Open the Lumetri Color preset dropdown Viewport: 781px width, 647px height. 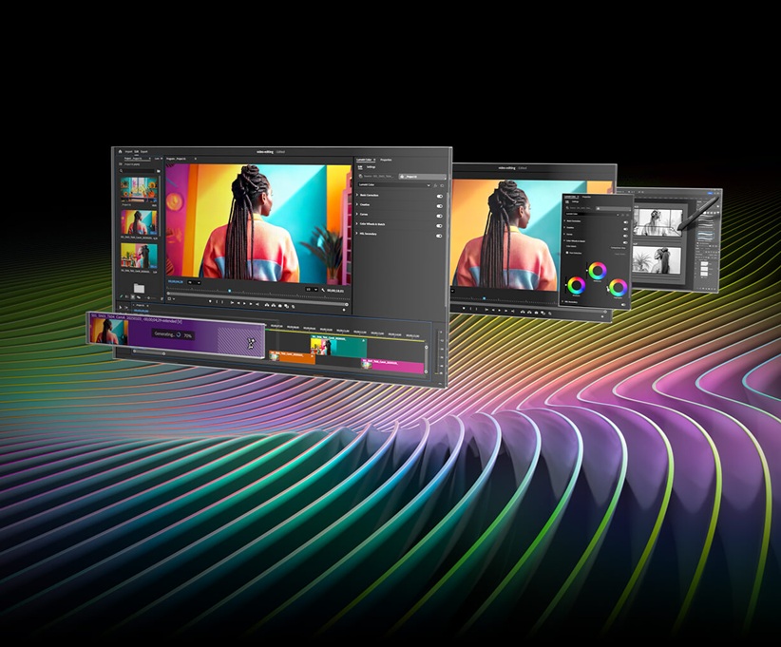click(x=394, y=184)
